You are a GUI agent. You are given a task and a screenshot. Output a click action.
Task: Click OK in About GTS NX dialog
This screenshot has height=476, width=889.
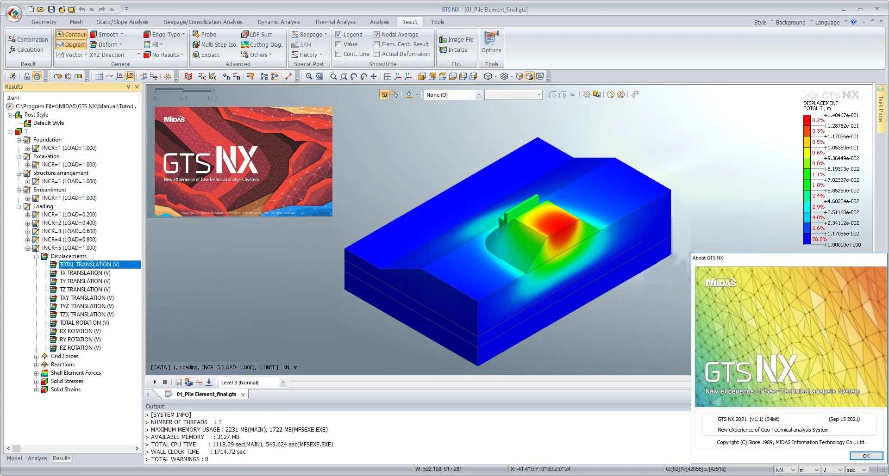click(866, 456)
